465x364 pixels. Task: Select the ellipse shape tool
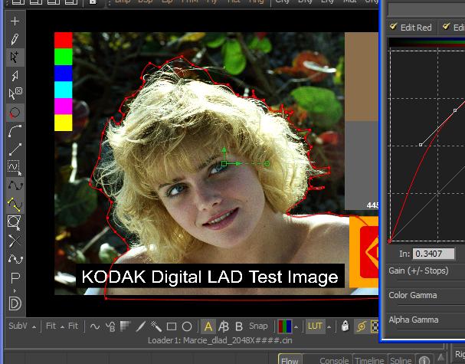(187, 326)
